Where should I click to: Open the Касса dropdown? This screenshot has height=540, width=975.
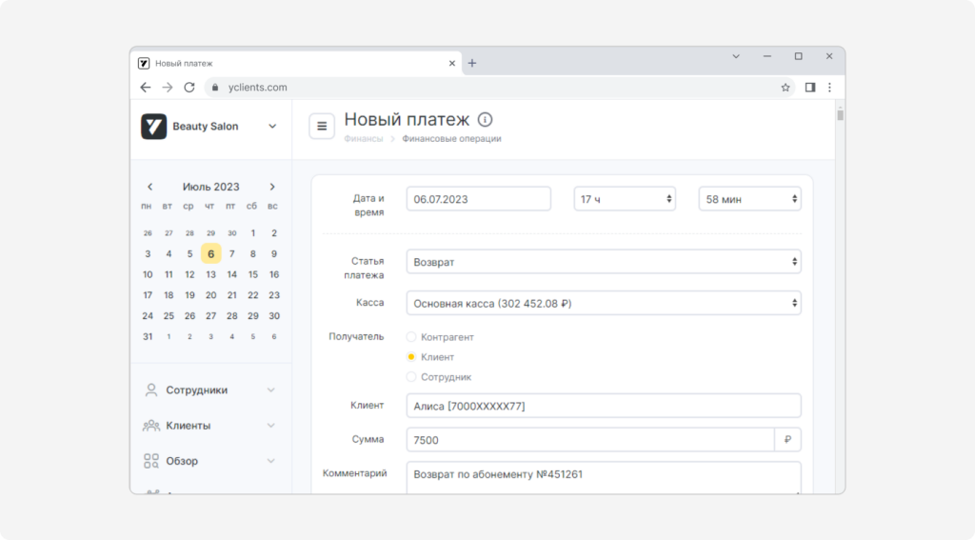pos(603,304)
